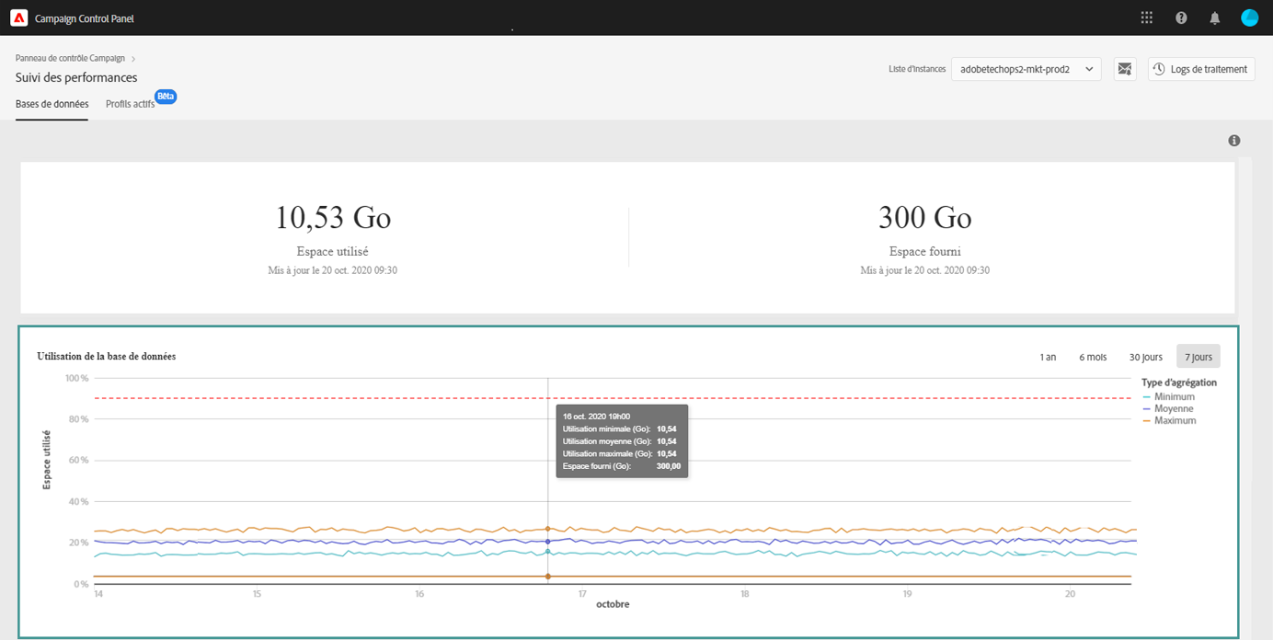Click the x-axis label 15
This screenshot has width=1273, height=640.
pyautogui.click(x=257, y=594)
